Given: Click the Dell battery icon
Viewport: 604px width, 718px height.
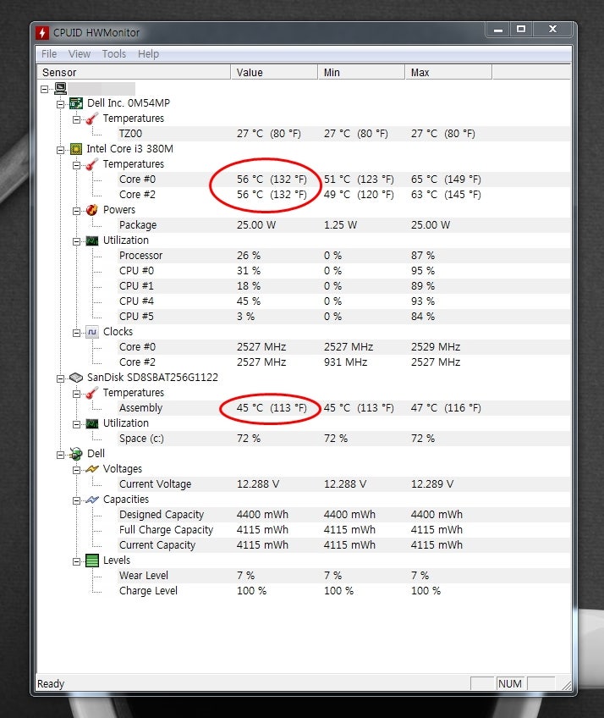Looking at the screenshot, I should pos(76,454).
